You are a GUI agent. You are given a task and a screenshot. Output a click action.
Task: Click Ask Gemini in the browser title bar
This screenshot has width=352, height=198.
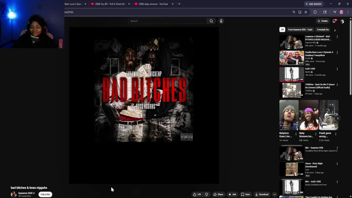[x=313, y=4]
